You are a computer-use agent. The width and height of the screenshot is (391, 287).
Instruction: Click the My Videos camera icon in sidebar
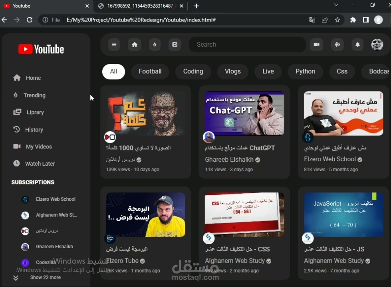[x=17, y=146]
